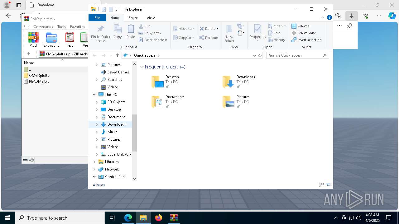Click the Windows Start button
399x224 pixels.
pyautogui.click(x=7, y=218)
